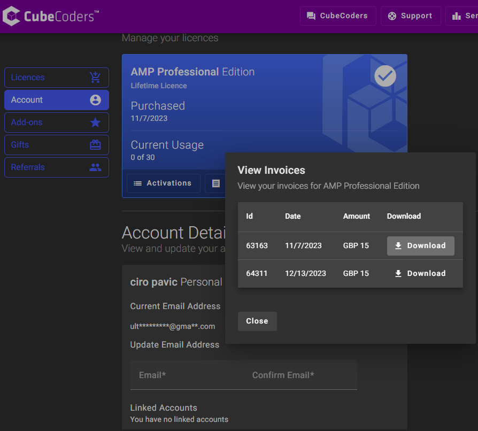Click the ciro pavic Personal heading
Screen dimensions: 478x431
176,282
